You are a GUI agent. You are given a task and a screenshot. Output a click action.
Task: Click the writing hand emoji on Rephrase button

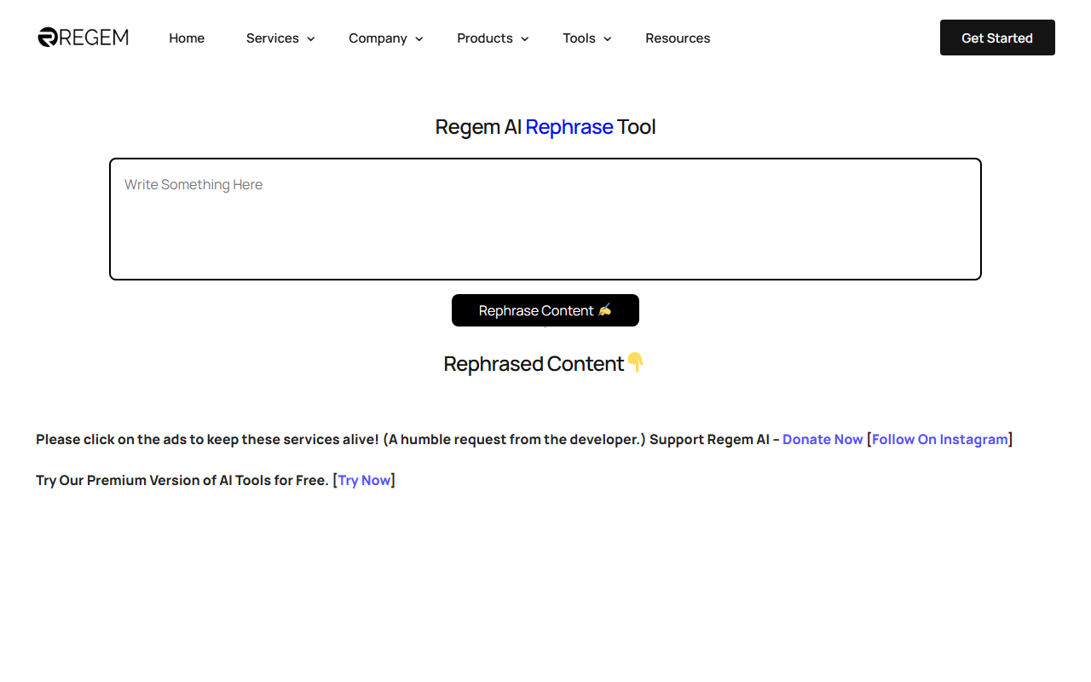(604, 309)
